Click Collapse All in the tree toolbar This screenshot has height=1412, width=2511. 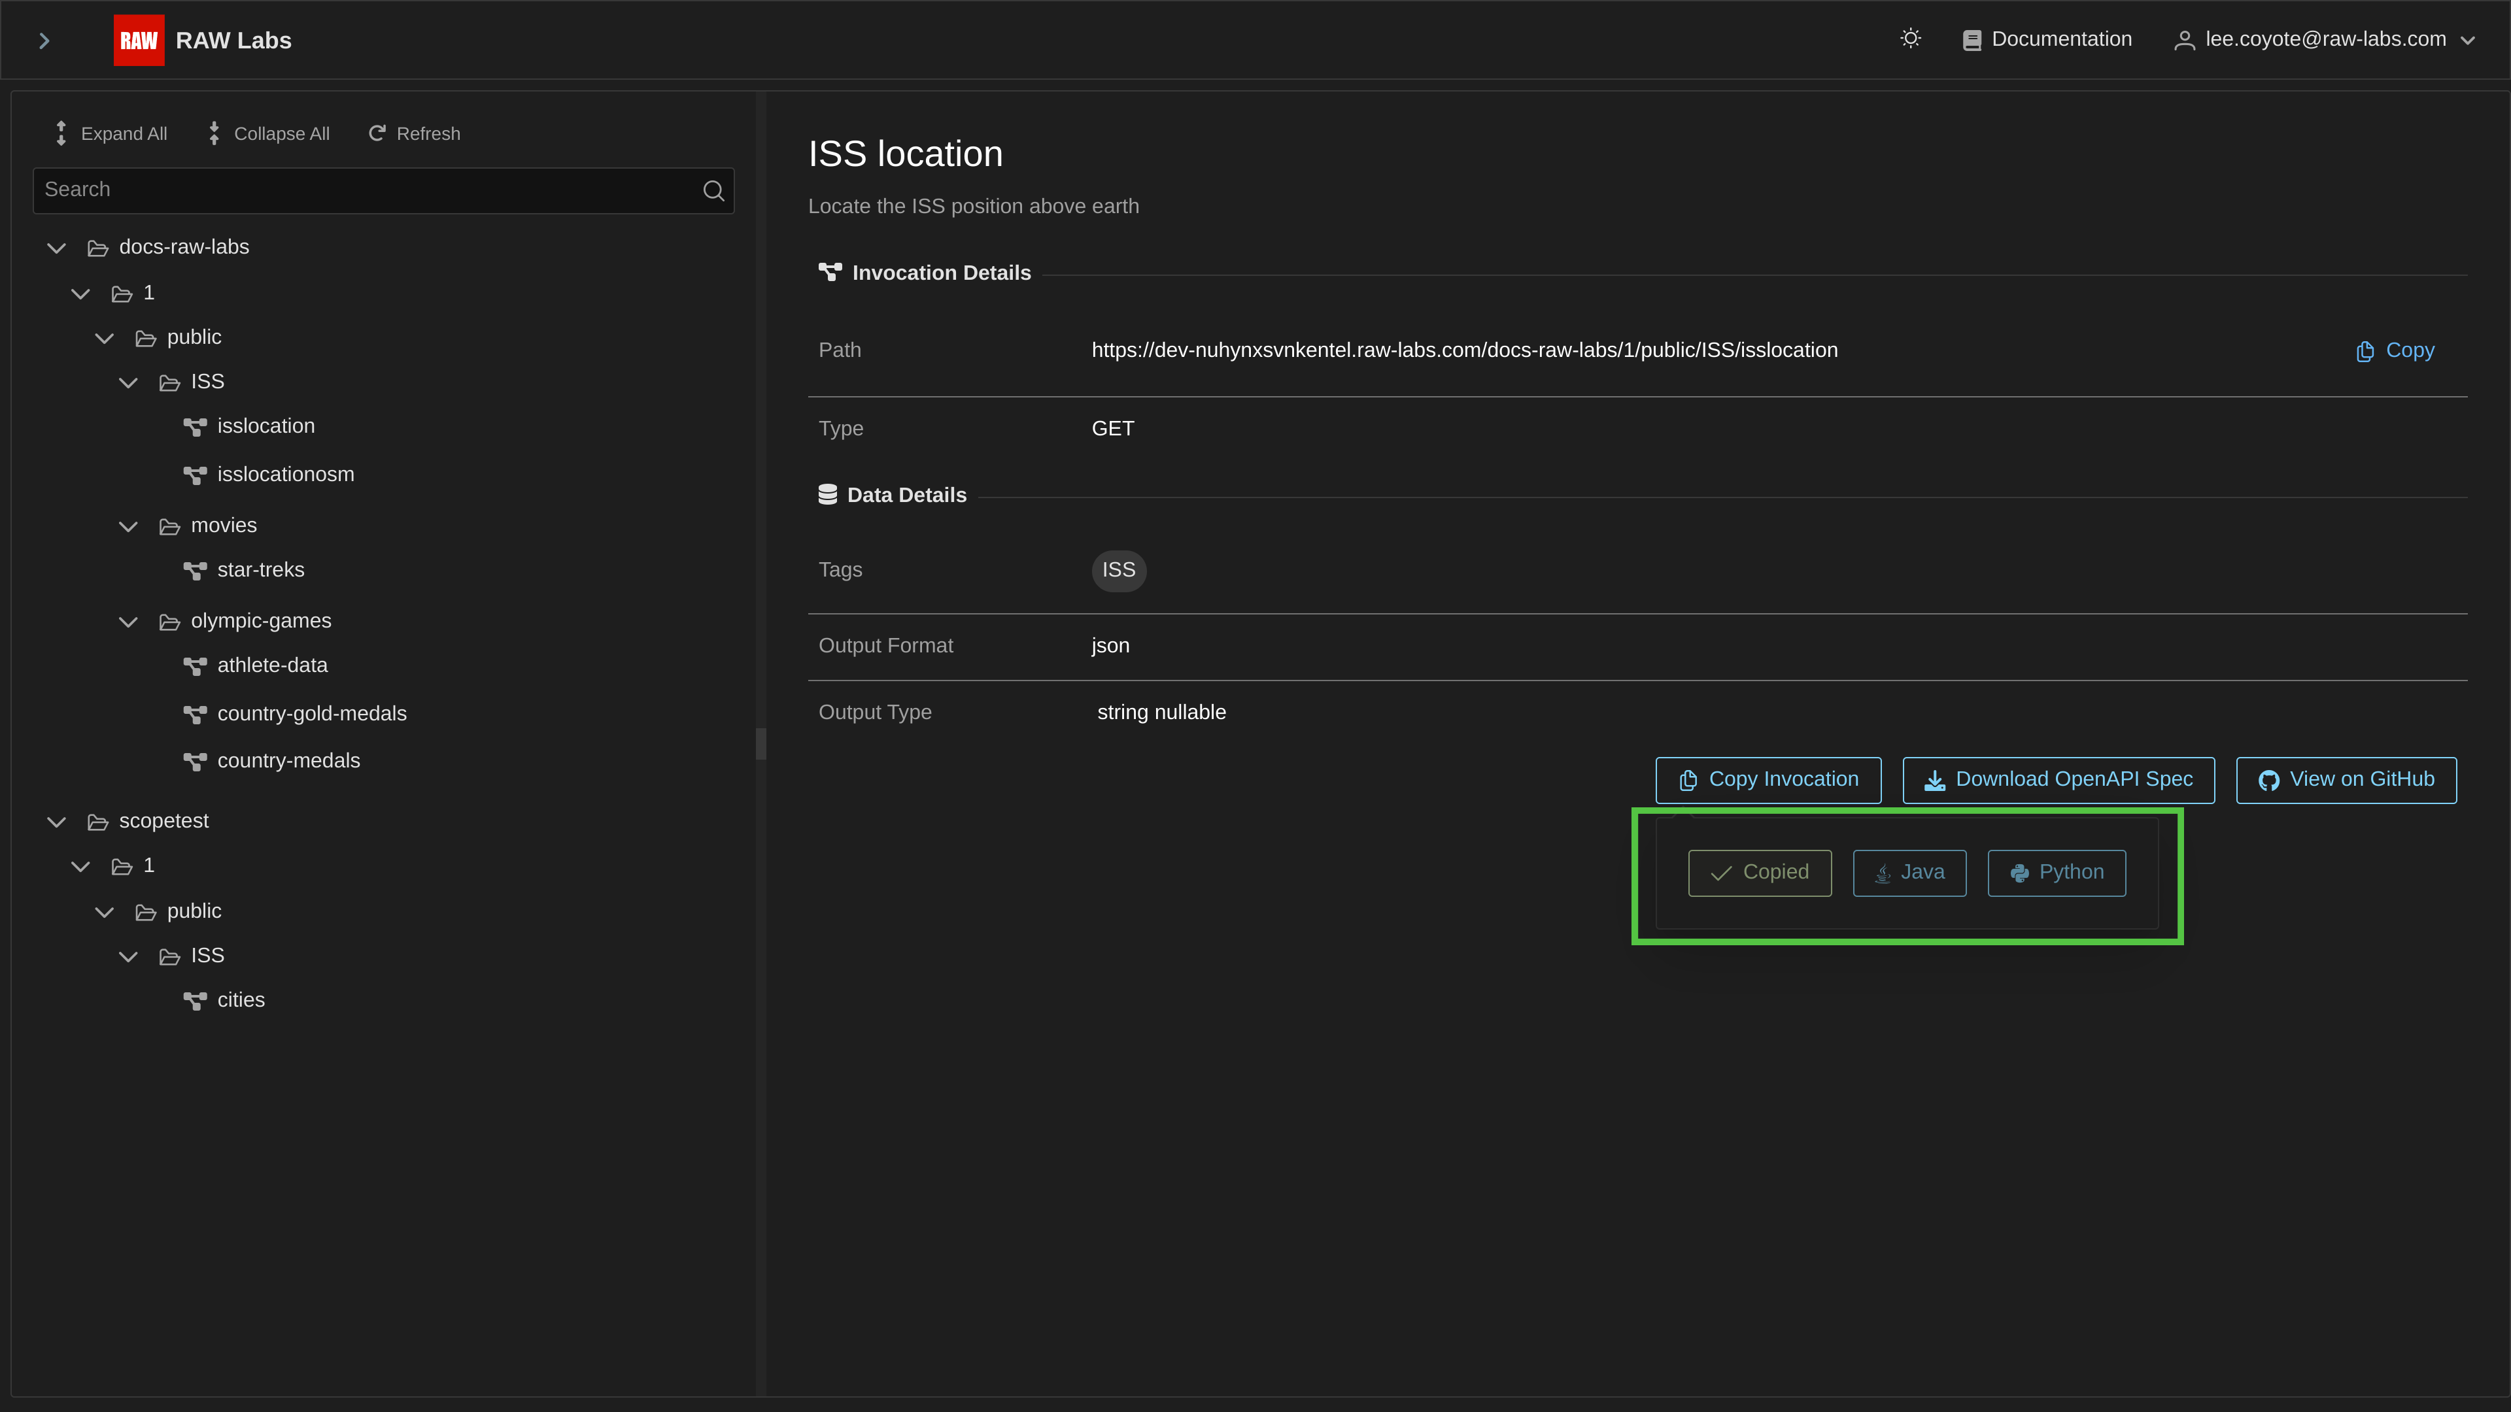[269, 133]
